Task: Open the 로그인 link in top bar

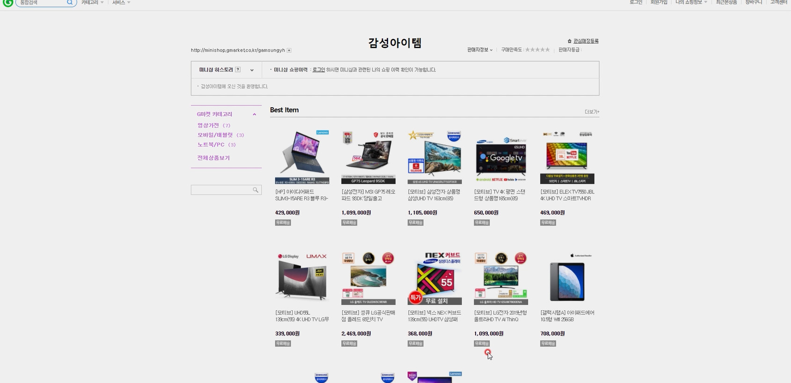Action: pos(636,2)
